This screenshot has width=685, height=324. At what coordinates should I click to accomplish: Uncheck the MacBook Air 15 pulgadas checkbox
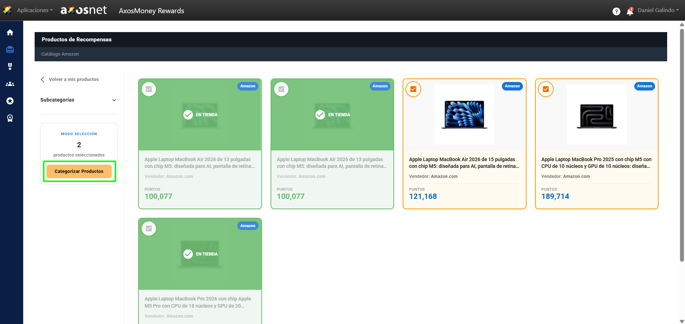tap(413, 89)
